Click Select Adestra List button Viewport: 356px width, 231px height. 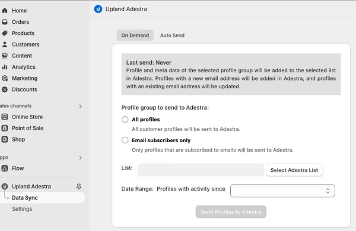[294, 170]
